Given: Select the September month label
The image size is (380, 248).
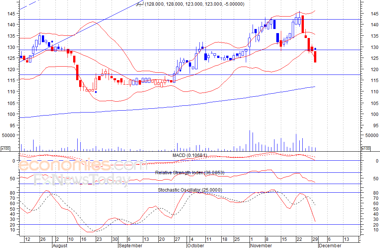Looking at the screenshot, I should pos(130,246).
